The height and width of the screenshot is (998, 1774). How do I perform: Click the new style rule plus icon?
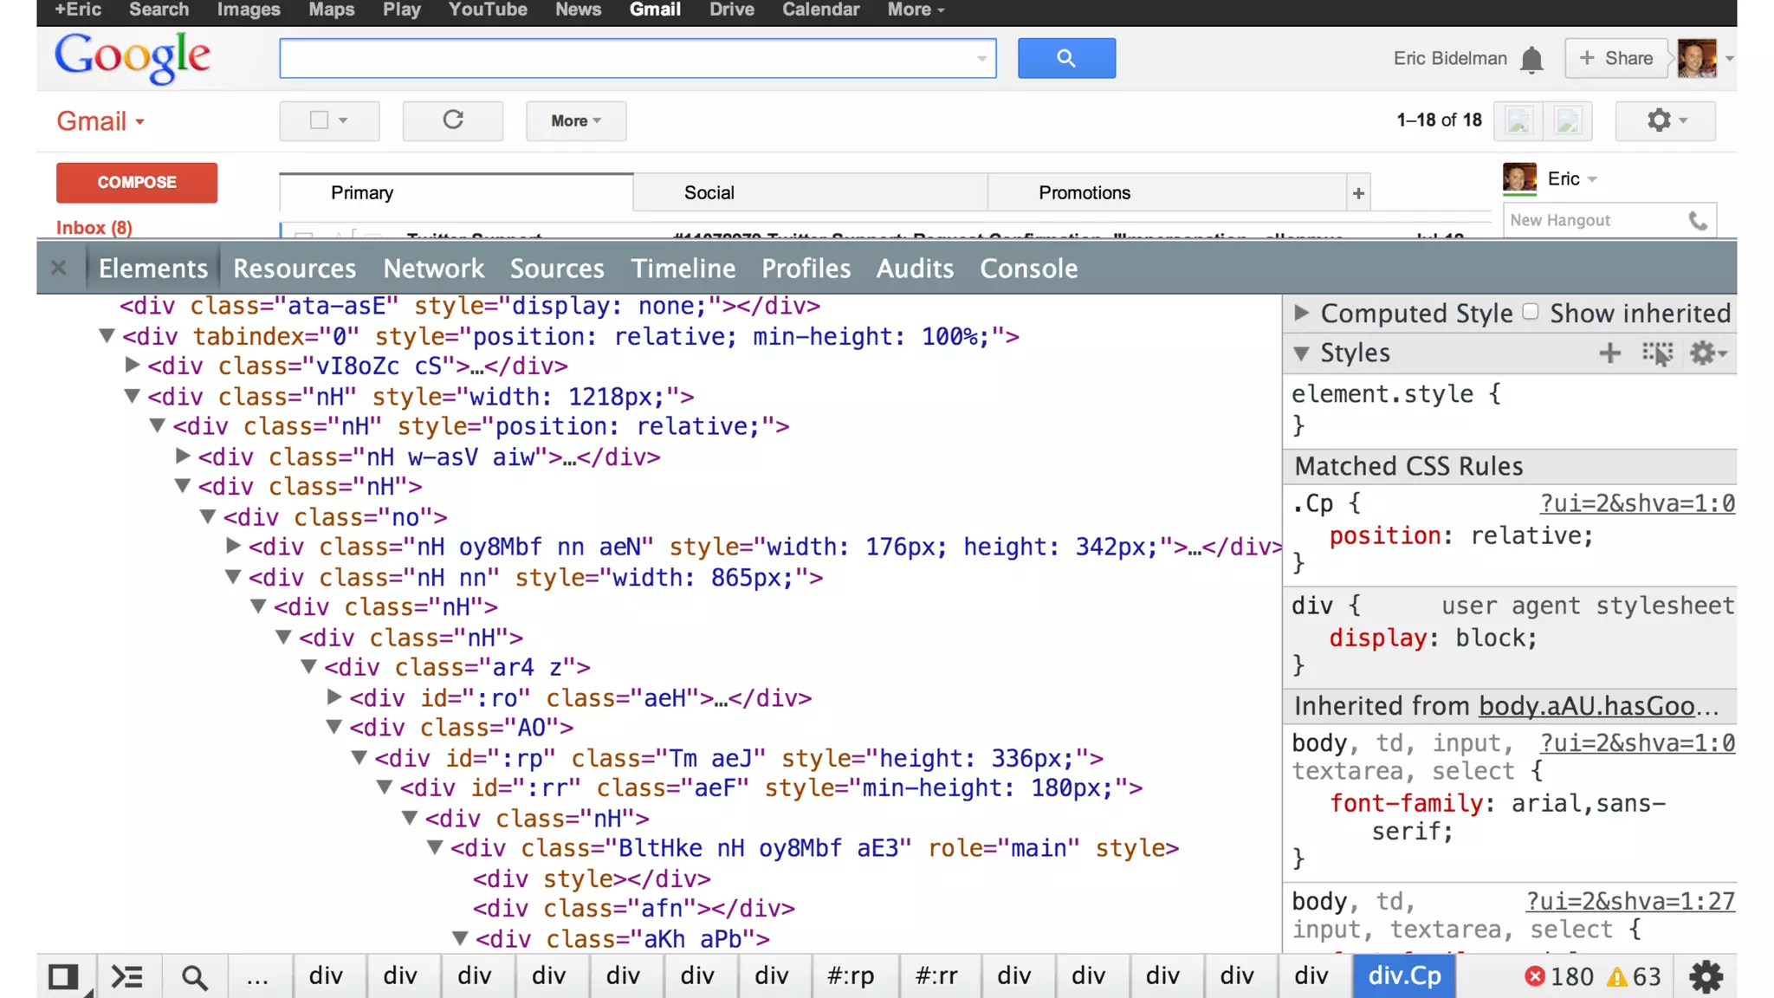pos(1609,353)
